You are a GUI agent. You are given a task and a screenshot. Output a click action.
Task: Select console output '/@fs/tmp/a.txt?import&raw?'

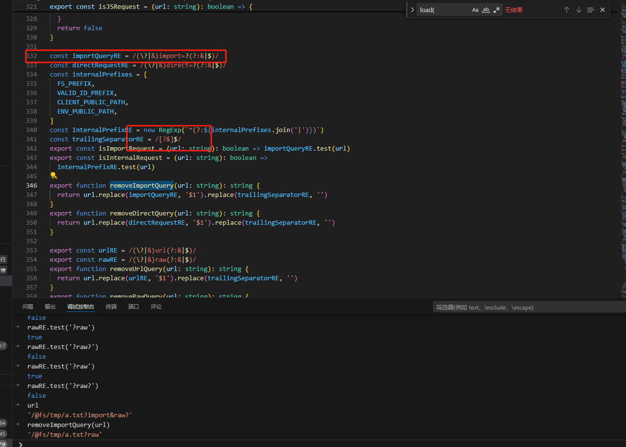[80, 415]
